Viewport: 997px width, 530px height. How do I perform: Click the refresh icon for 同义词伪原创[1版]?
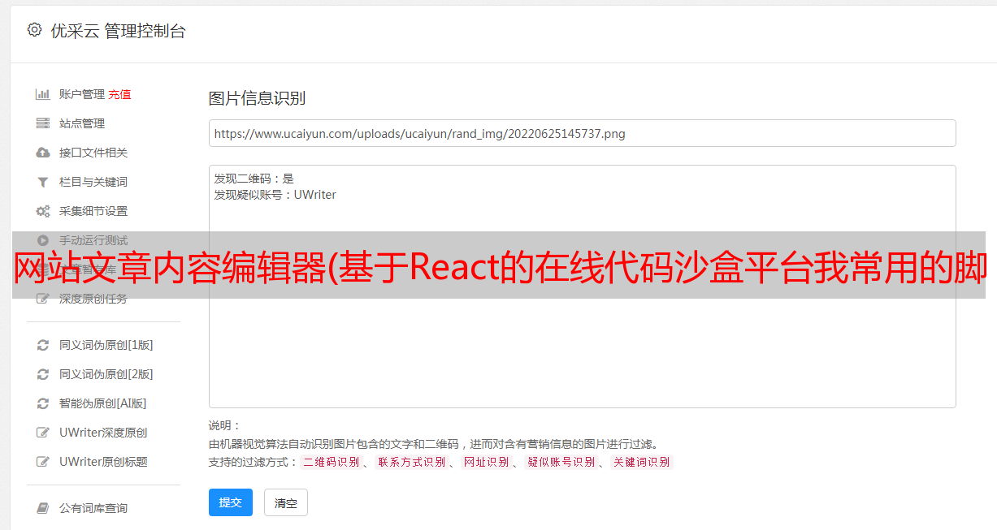tap(43, 345)
